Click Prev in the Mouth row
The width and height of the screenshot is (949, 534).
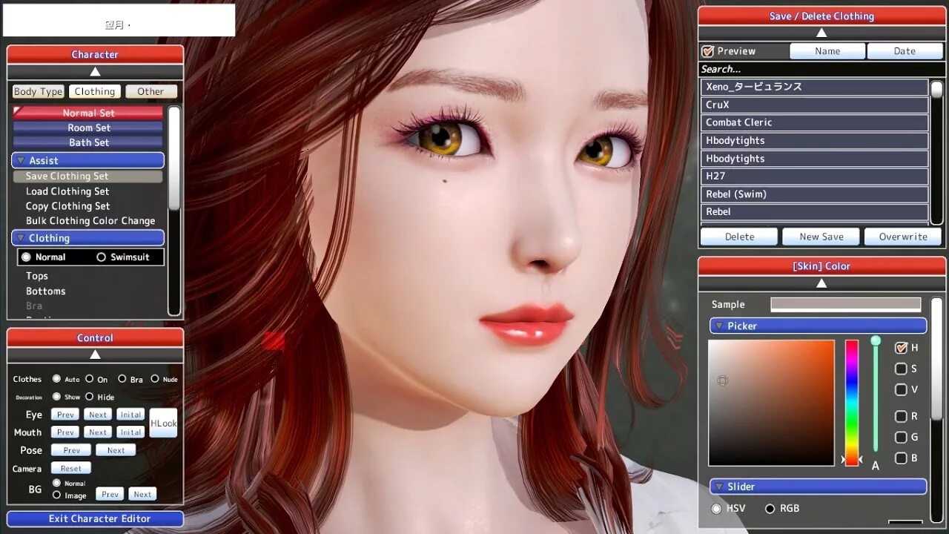[66, 432]
